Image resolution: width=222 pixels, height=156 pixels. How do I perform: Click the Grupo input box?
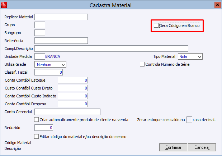coord(40,25)
